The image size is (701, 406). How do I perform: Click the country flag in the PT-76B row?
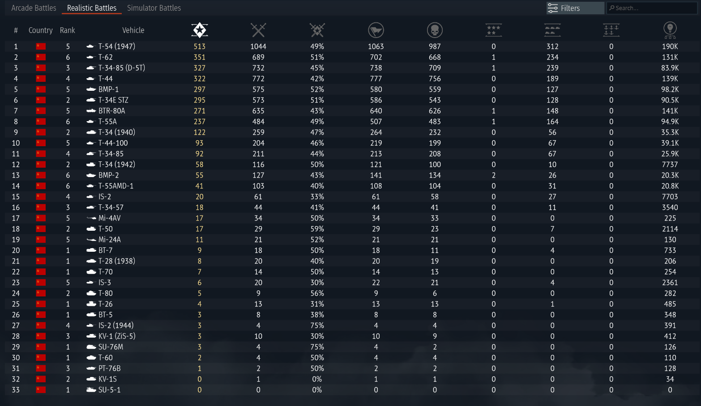click(x=41, y=368)
